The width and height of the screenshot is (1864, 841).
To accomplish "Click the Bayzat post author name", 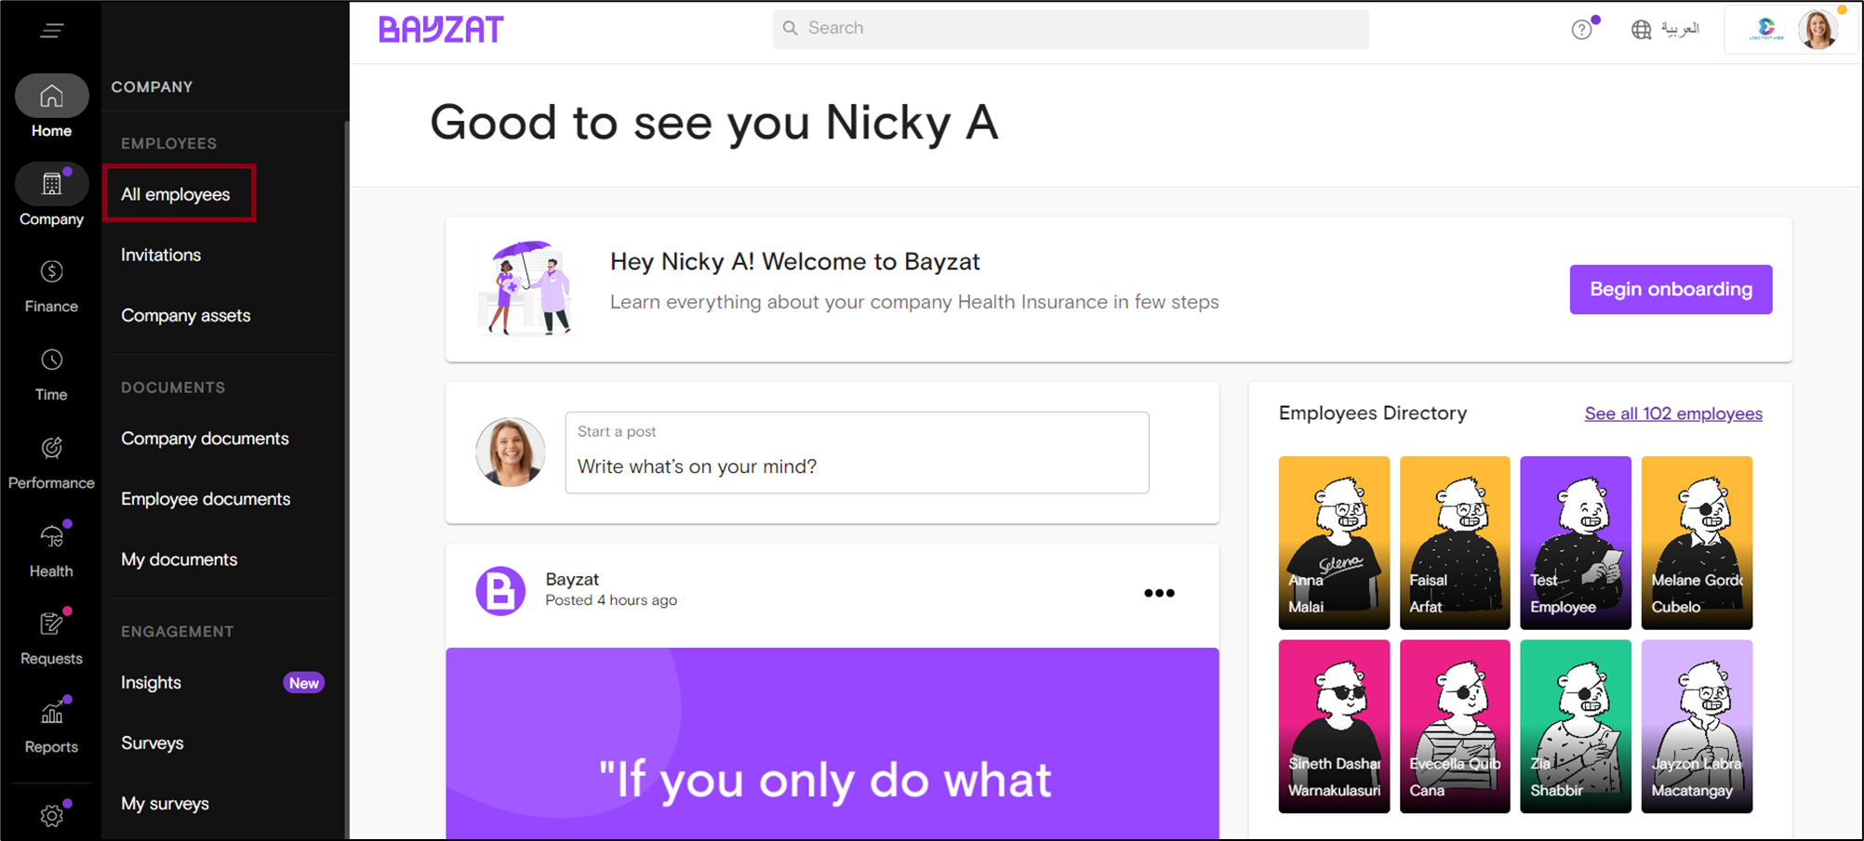I will (572, 579).
